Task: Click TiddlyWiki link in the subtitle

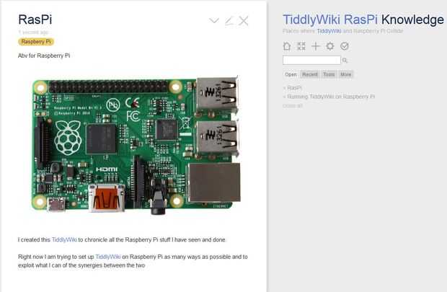Action: 329,31
